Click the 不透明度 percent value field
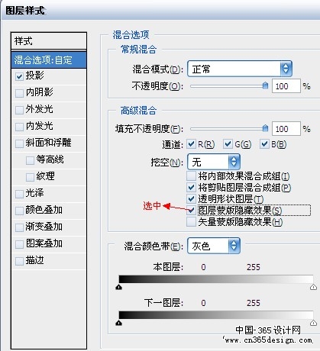 pyautogui.click(x=286, y=86)
